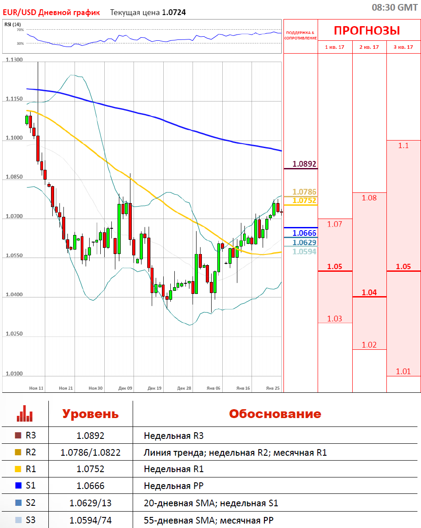Click the Уровень column header

[x=90, y=414]
